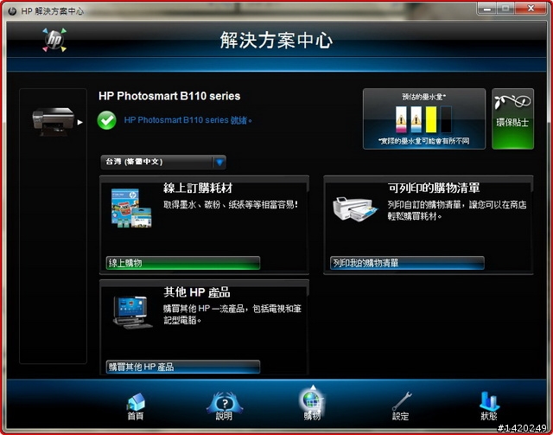Viewport: 553px width, 435px height.
Task: Click the 購買其他 HP 產品 button
Action: click(183, 367)
